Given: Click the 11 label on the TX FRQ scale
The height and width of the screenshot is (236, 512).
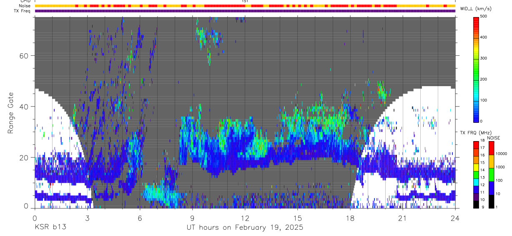Looking at the screenshot, I should pos(482,192).
